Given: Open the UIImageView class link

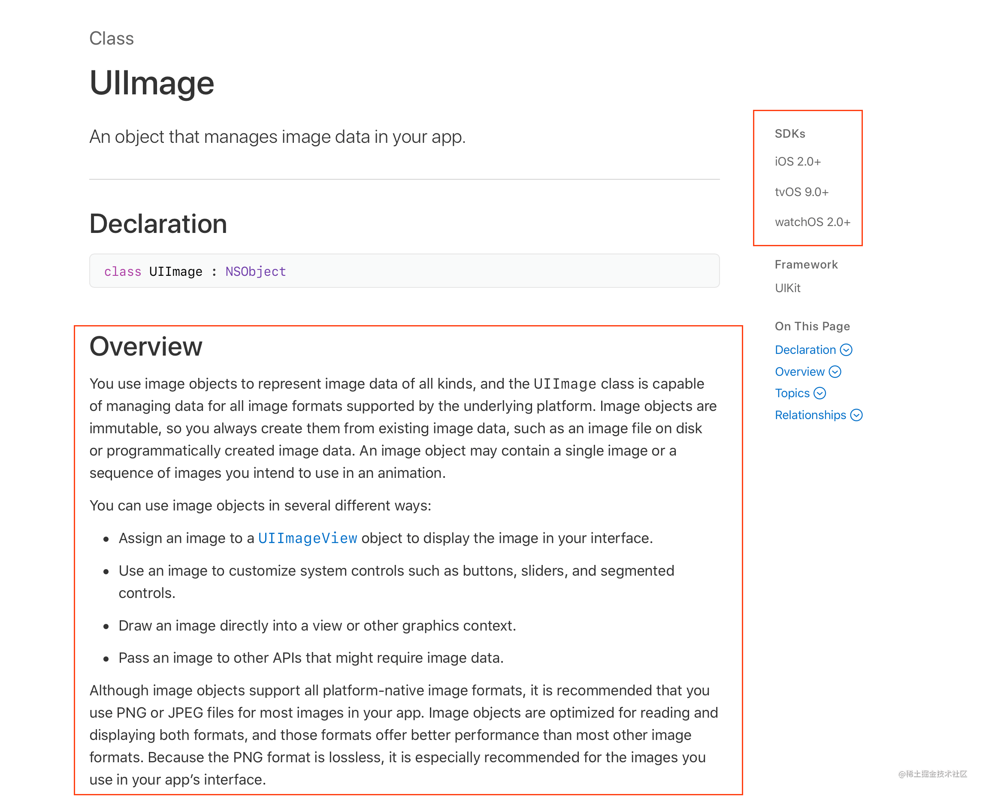Looking at the screenshot, I should pyautogui.click(x=307, y=538).
